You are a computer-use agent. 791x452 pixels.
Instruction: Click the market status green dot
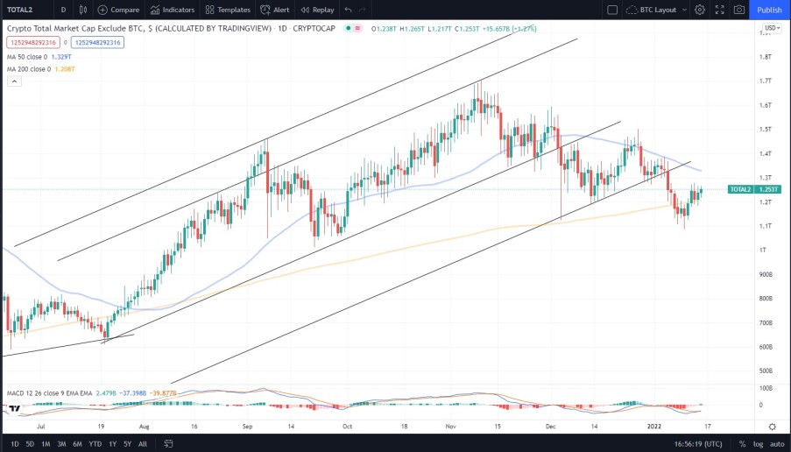[348, 28]
